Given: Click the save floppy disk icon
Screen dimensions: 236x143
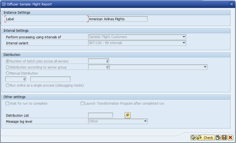Looking at the screenshot, I should tap(224, 138).
